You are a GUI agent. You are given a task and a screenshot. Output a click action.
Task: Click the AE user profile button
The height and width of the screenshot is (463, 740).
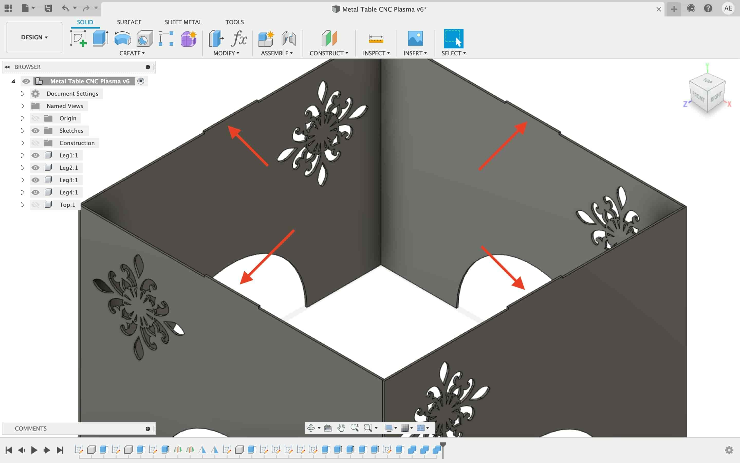click(728, 8)
